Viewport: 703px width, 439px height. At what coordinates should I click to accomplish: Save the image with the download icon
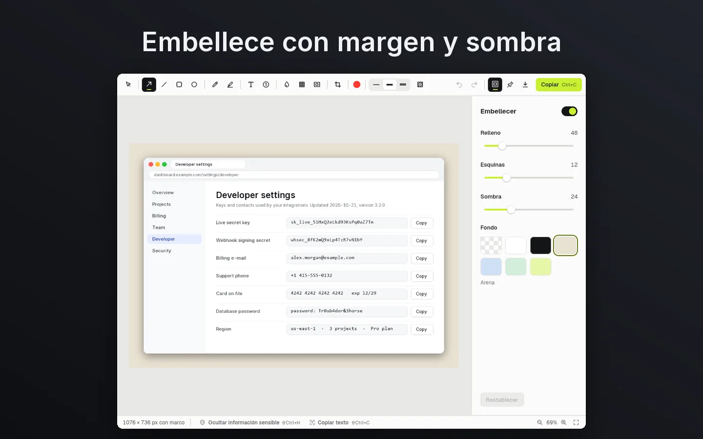click(x=525, y=84)
